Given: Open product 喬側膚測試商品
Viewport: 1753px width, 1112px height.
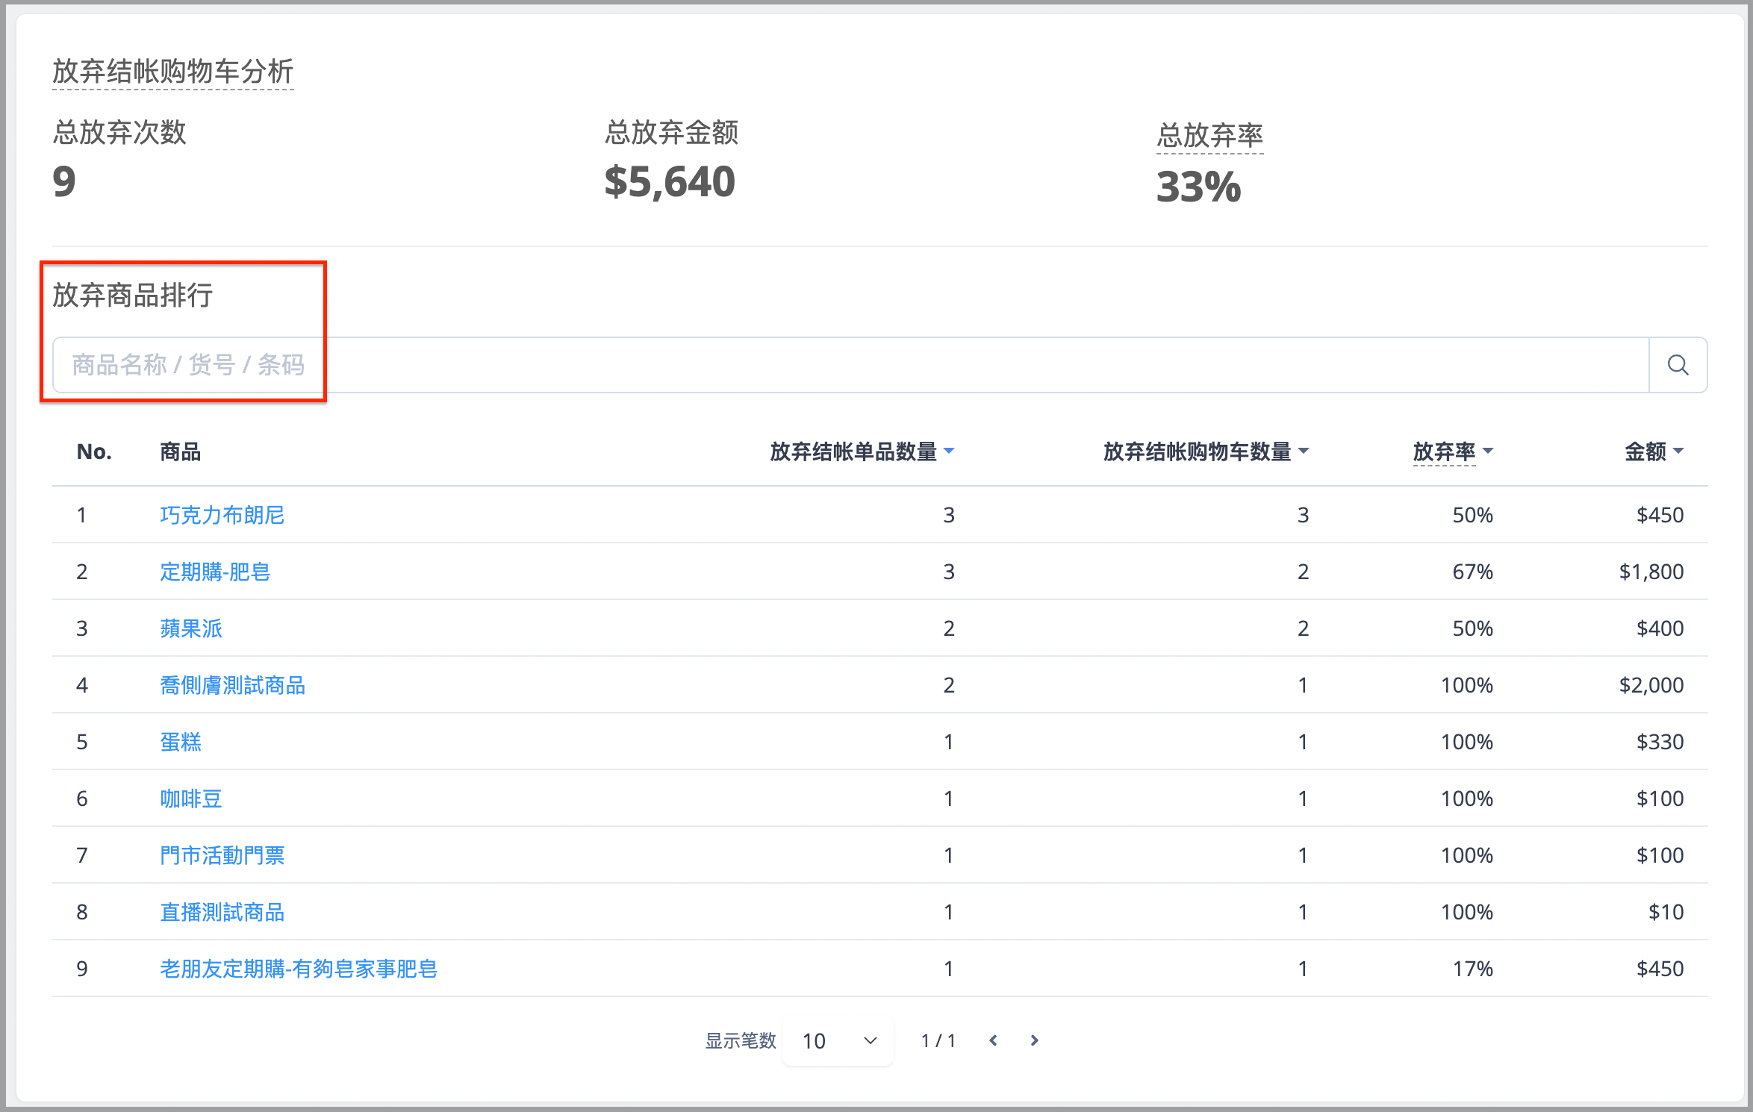Looking at the screenshot, I should coord(232,685).
